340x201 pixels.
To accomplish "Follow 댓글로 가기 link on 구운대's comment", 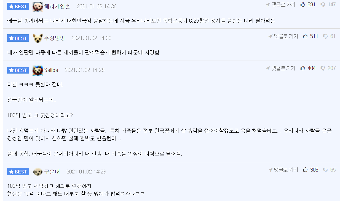I will click(x=283, y=170).
